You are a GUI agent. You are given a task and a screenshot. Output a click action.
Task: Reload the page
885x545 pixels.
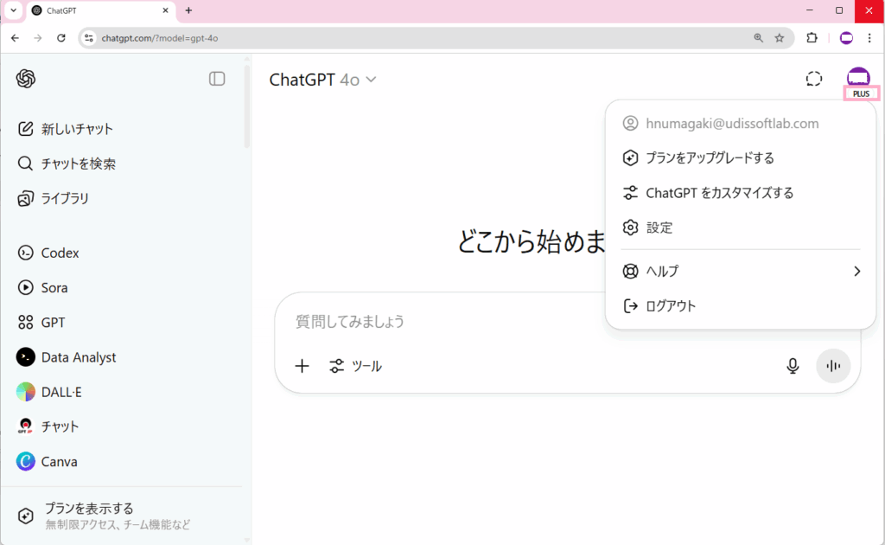pyautogui.click(x=61, y=38)
